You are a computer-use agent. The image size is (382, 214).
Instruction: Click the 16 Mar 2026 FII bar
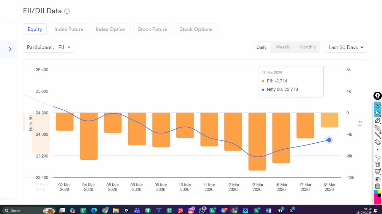click(x=281, y=138)
